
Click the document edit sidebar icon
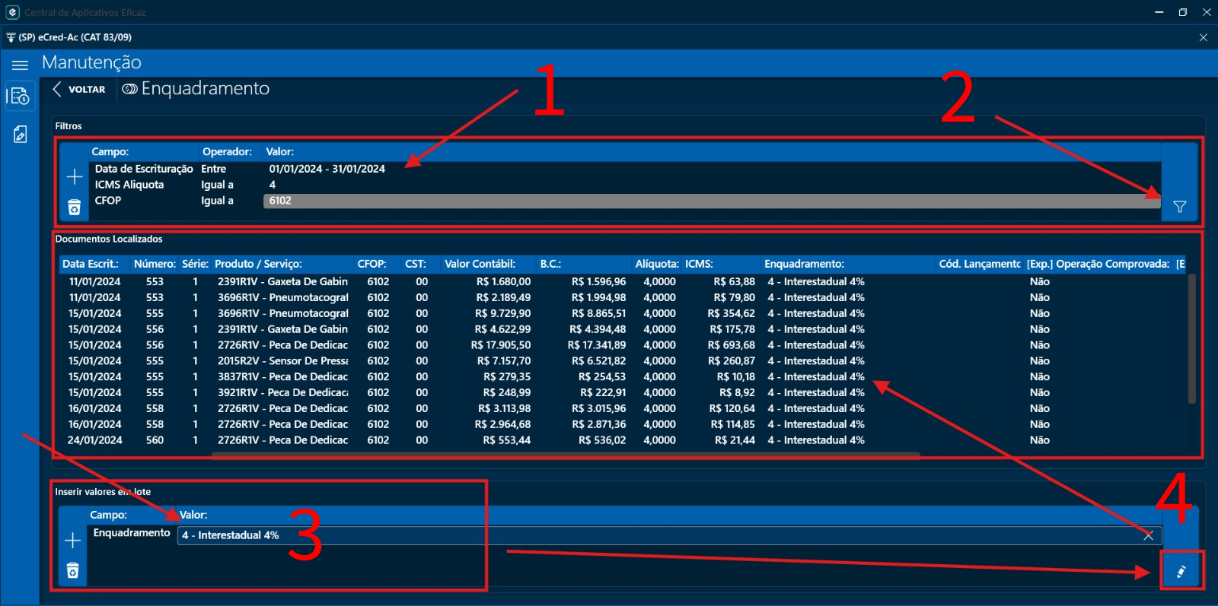tap(20, 135)
